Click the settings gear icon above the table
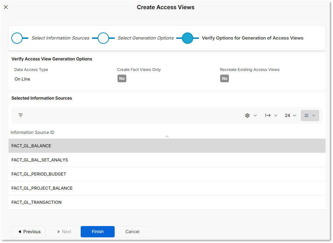The image size is (333, 243). [x=247, y=115]
